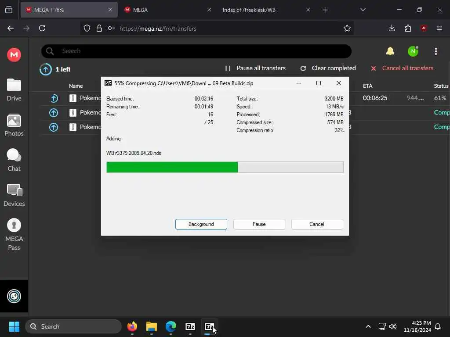The height and width of the screenshot is (337, 450).
Task: Open Firefox from the taskbar
Action: click(x=132, y=326)
